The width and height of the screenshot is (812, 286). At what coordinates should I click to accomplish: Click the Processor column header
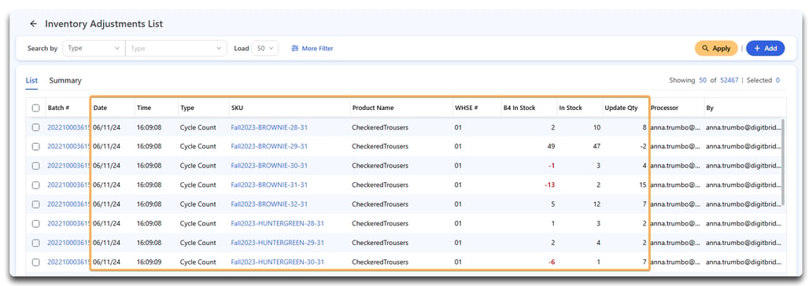click(664, 108)
